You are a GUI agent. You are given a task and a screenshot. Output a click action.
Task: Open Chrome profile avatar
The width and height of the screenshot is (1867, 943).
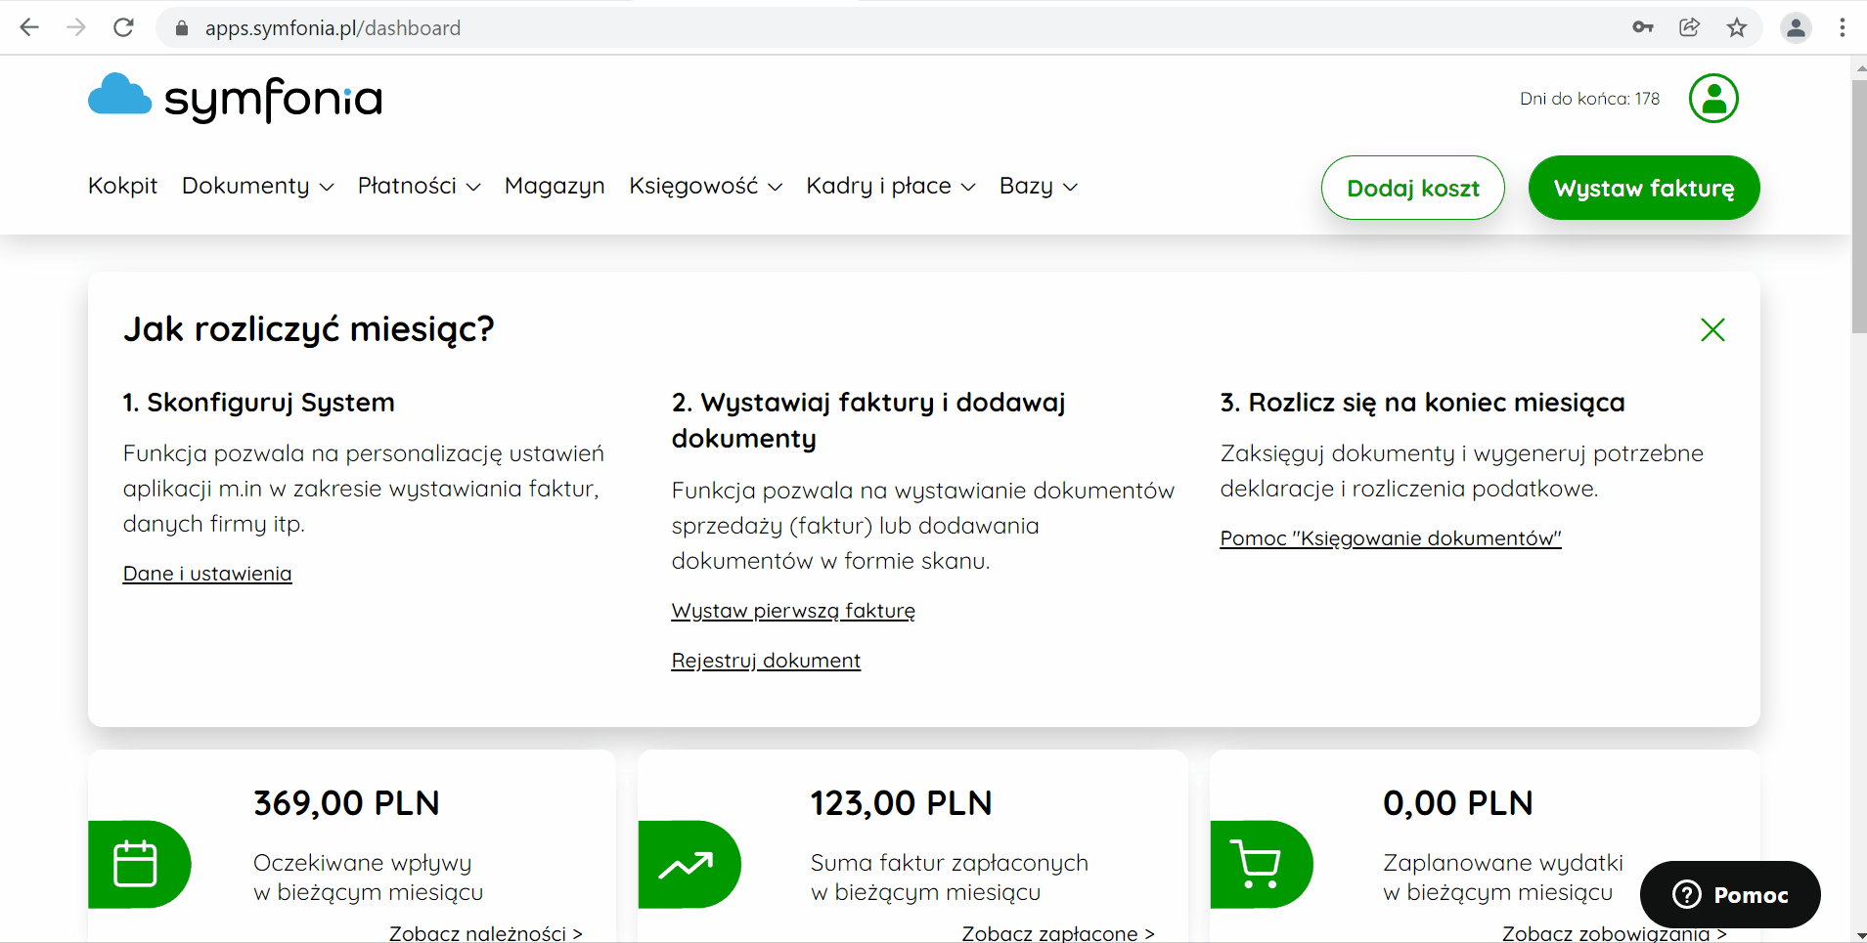pos(1796,27)
